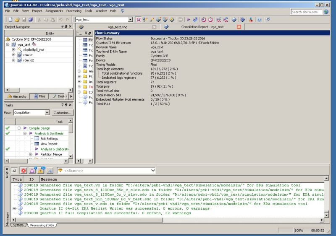Collapse the vga_text top-level entity
336x236 pixels.
pos(8,44)
